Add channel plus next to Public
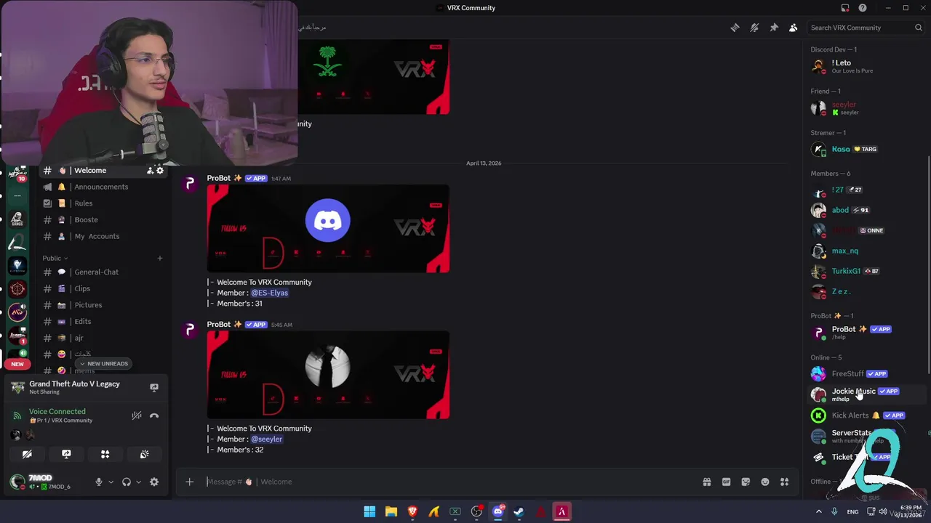 160,258
